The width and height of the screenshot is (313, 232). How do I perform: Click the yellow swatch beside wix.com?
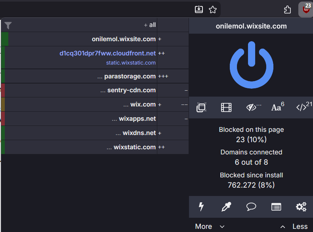click(3, 105)
